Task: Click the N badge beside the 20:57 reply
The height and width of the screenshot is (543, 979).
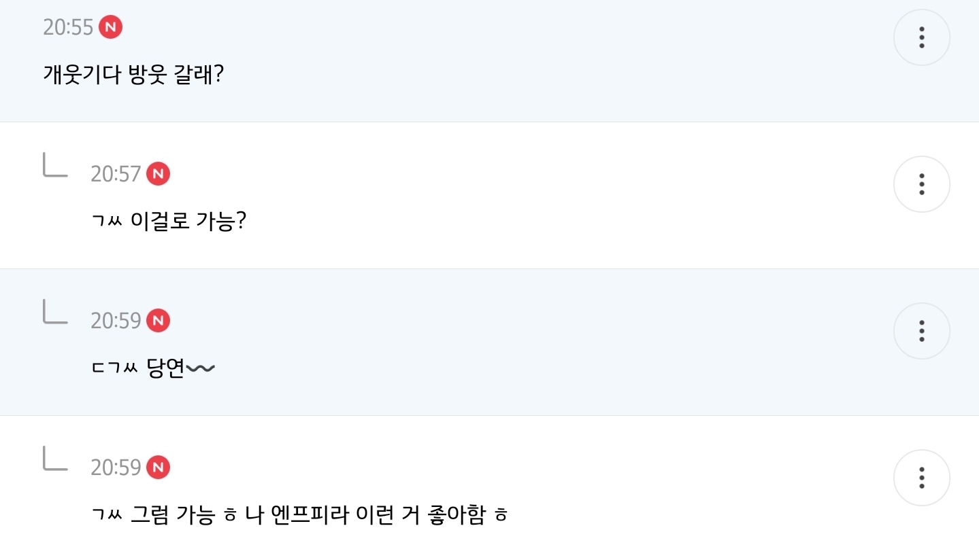Action: point(159,174)
